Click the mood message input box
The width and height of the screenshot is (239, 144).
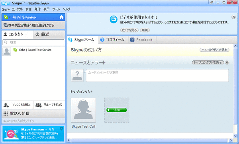point(157,76)
